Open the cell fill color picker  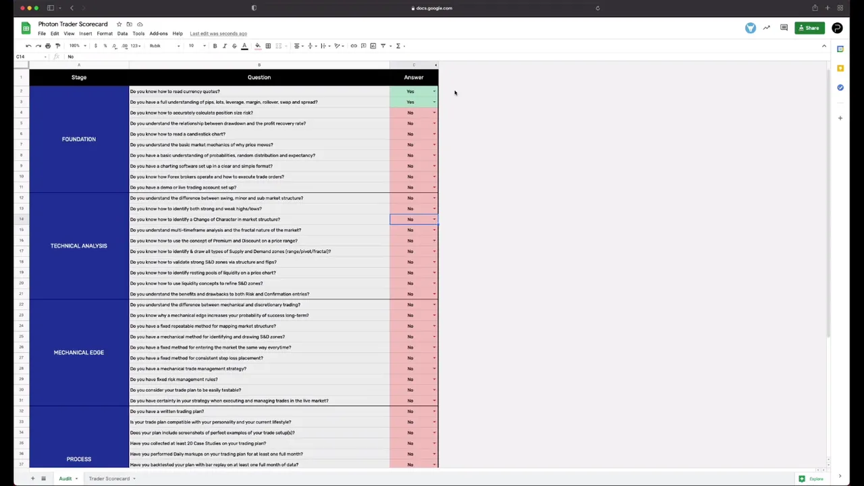[x=257, y=46]
